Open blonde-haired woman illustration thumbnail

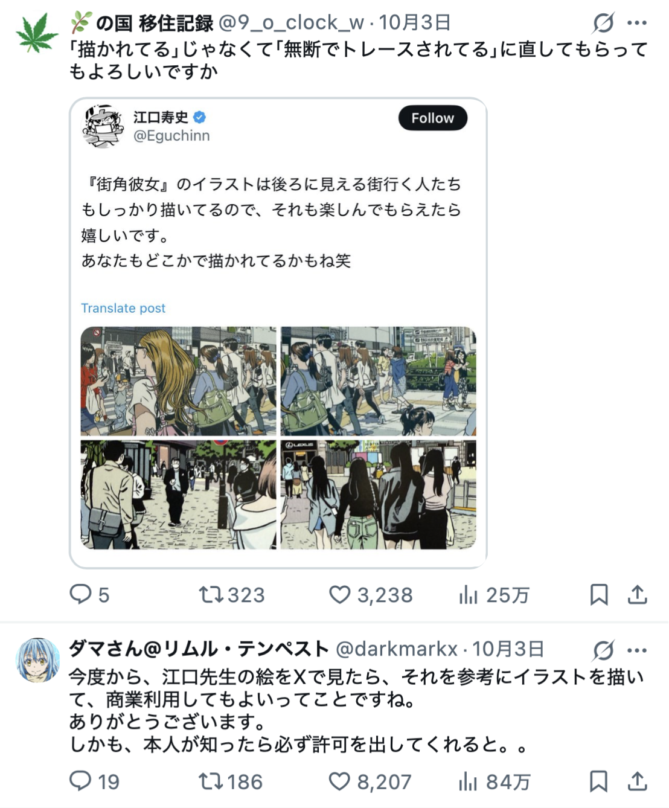coord(178,381)
